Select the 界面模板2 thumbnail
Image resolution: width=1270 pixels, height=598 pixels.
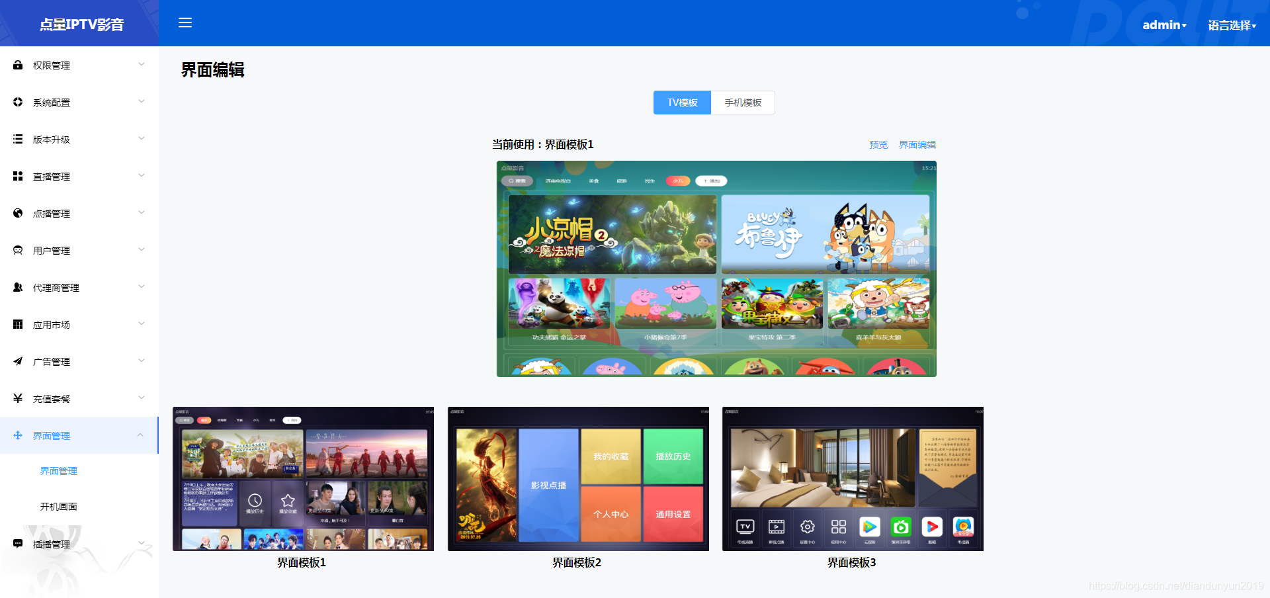578,479
